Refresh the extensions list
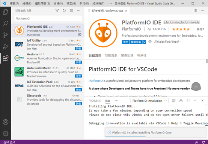This screenshot has height=144, width=208. point(64,10)
